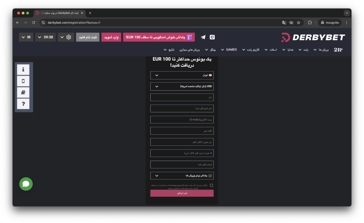Click the DERBYBET logo
The height and width of the screenshot is (223, 364).
[313, 37]
